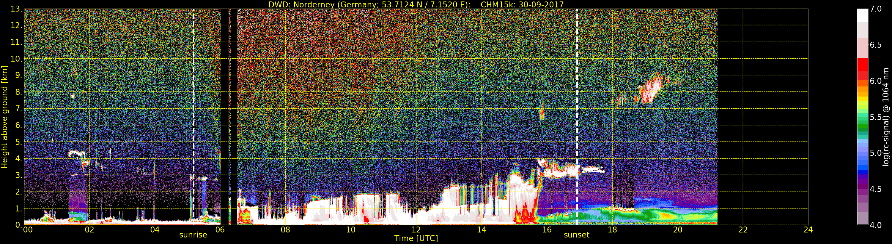Click the time axis tick '12'
The width and height of the screenshot is (892, 244).
(x=416, y=230)
